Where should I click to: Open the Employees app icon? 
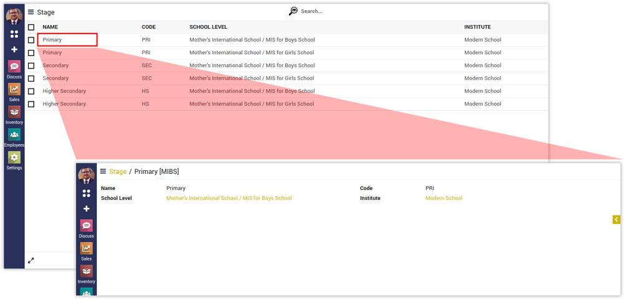(x=14, y=135)
